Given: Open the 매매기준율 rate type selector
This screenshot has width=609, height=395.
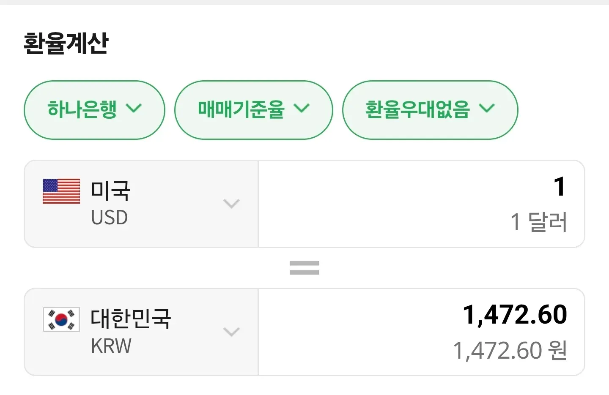Looking at the screenshot, I should 253,109.
